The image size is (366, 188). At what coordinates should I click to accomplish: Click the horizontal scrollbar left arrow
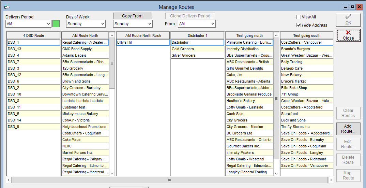click(x=9, y=180)
